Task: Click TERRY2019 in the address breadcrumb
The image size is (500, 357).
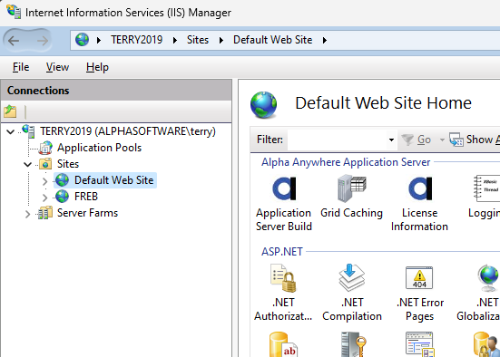Action: tap(136, 40)
